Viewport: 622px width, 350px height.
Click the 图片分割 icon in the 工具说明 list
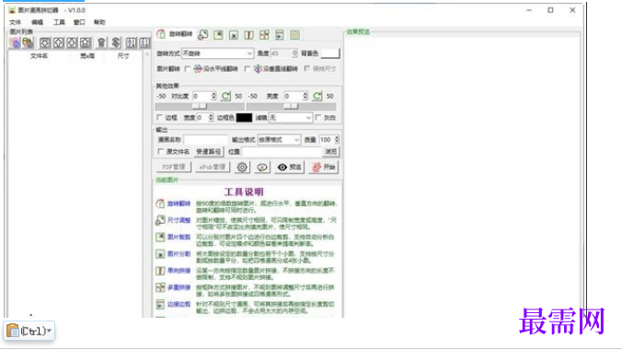pyautogui.click(x=160, y=254)
